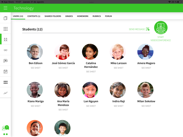Click Ana María Mendoza's profile photo

[62, 90]
